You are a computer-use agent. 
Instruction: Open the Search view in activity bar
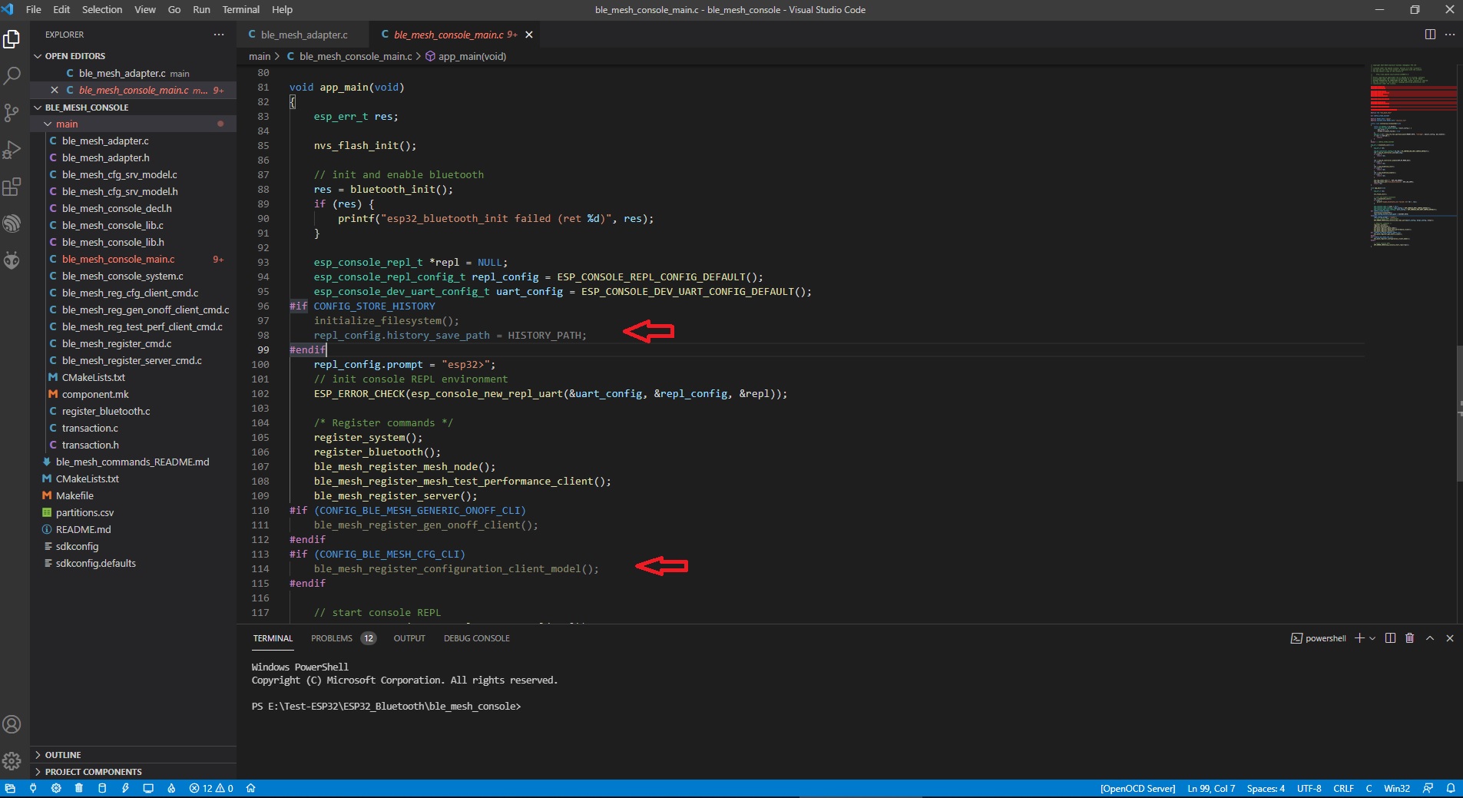pyautogui.click(x=12, y=76)
